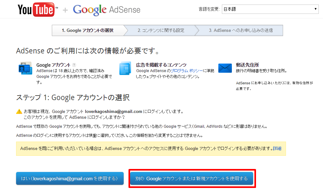Screen dimensions: 323x196
Task: Click line このアカウントを使用して AdSense にログインしますか？
Action: pos(74,117)
